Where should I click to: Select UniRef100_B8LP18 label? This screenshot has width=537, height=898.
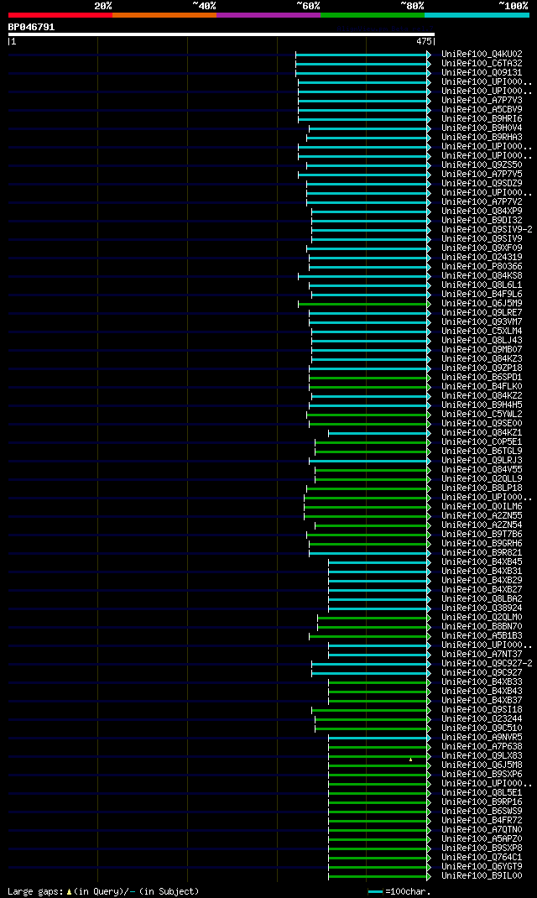(482, 488)
